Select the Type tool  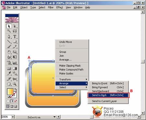[15, 37]
